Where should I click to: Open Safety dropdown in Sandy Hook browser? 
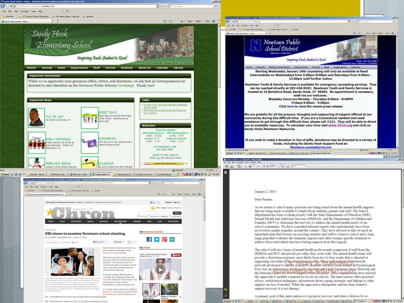pos(199,21)
